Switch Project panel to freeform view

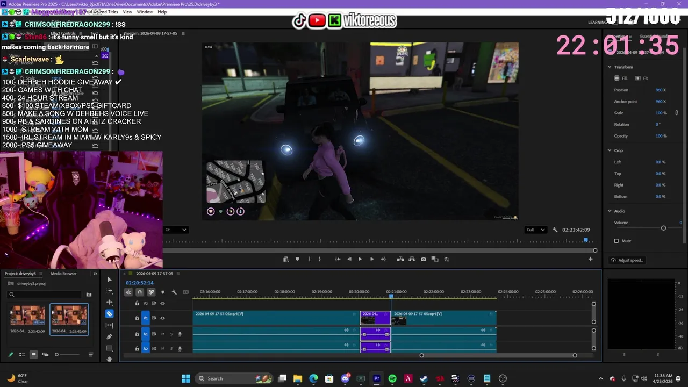(x=45, y=354)
